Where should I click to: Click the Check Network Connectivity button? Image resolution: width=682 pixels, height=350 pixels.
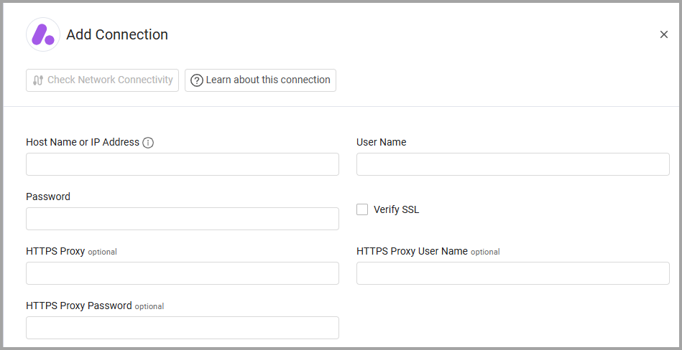pyautogui.click(x=102, y=80)
